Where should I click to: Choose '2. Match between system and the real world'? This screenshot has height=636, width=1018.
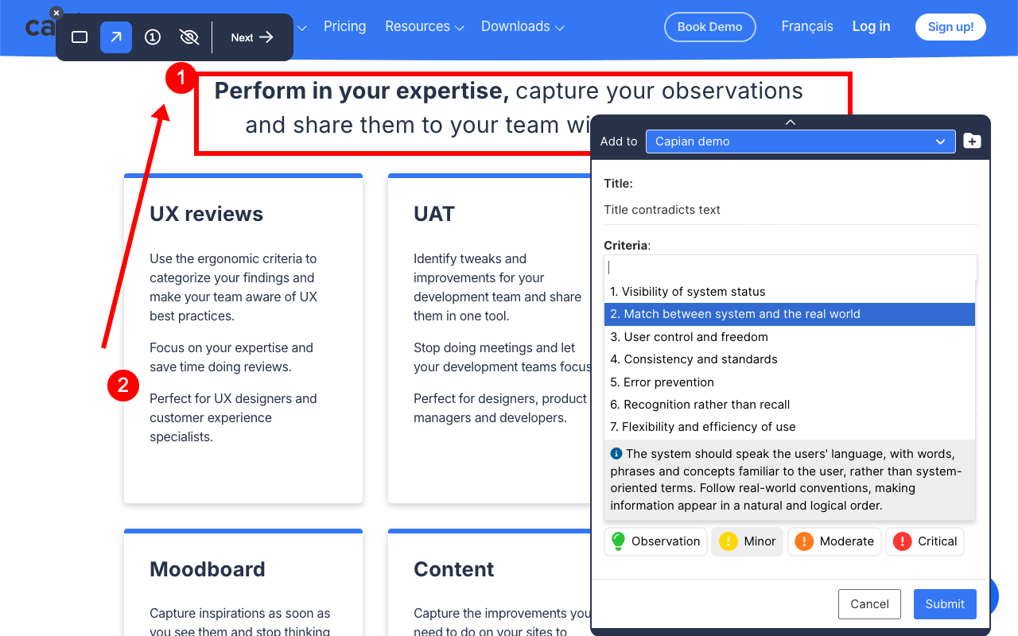(790, 314)
